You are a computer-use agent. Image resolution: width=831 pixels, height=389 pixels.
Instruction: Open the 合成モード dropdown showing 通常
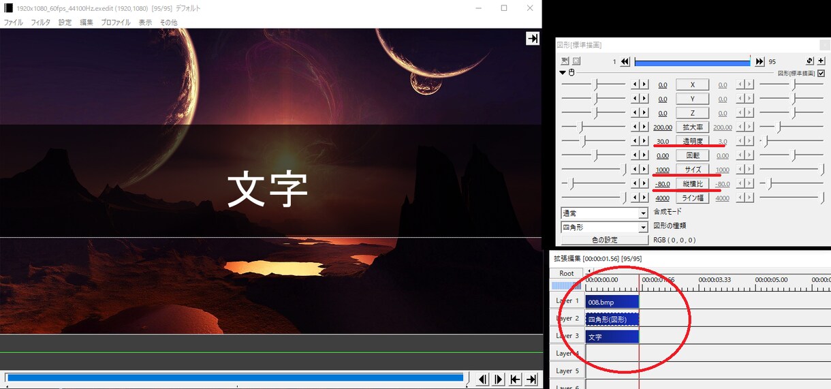(x=604, y=213)
